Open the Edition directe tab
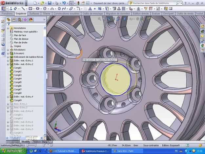This screenshot has width=205, height=154. pyautogui.click(x=141, y=13)
